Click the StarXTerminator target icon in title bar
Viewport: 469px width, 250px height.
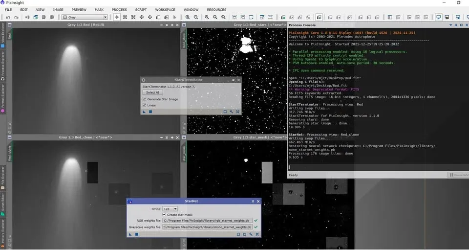click(144, 80)
